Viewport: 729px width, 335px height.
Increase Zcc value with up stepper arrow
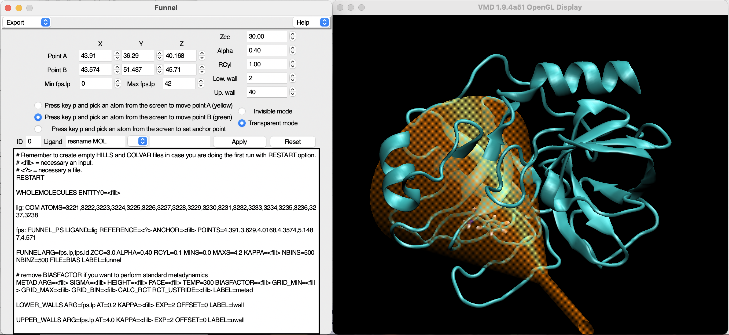(293, 34)
